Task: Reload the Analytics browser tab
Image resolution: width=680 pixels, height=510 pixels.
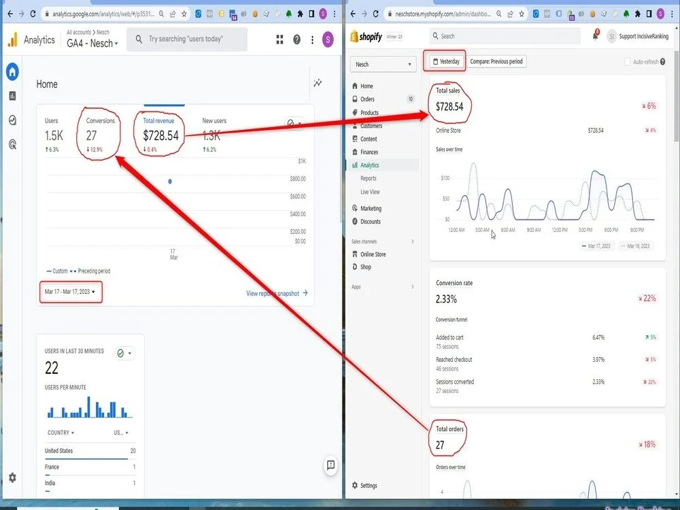Action: click(x=33, y=14)
